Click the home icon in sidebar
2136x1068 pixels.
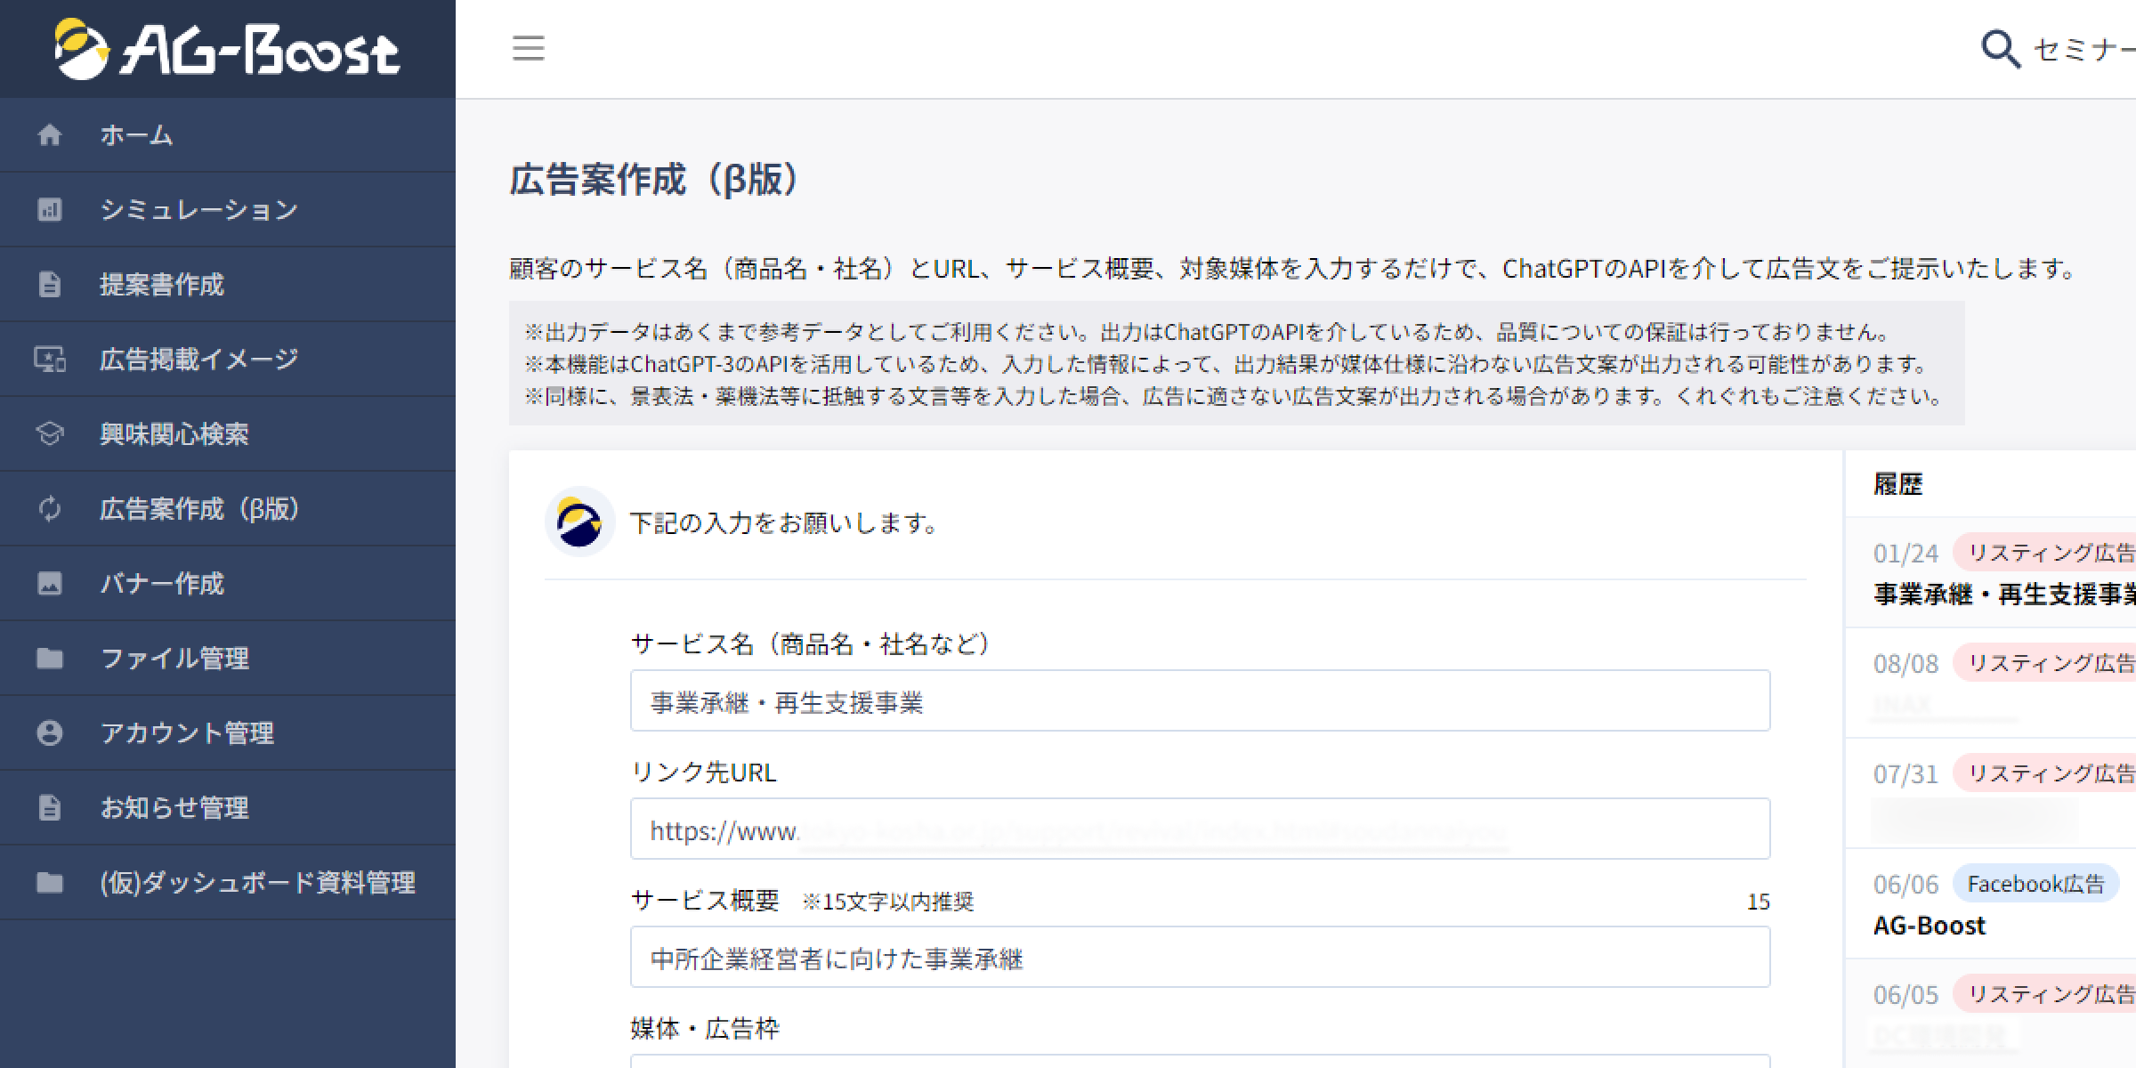tap(50, 135)
